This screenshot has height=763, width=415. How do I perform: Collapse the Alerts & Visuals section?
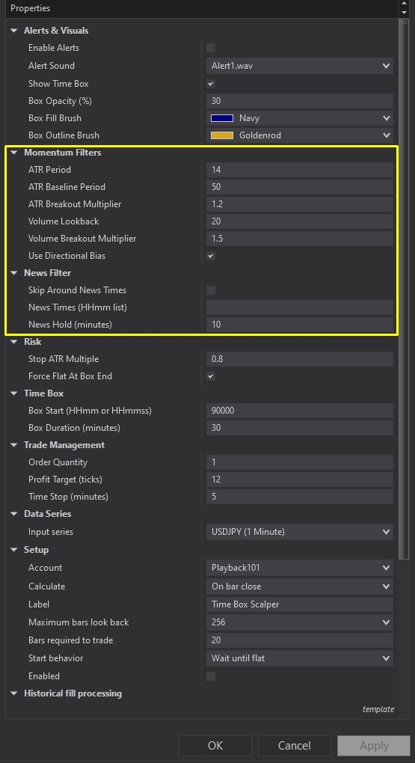click(13, 31)
